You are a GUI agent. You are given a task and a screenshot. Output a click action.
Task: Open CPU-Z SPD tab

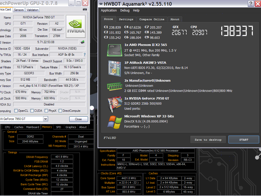coord(58,127)
